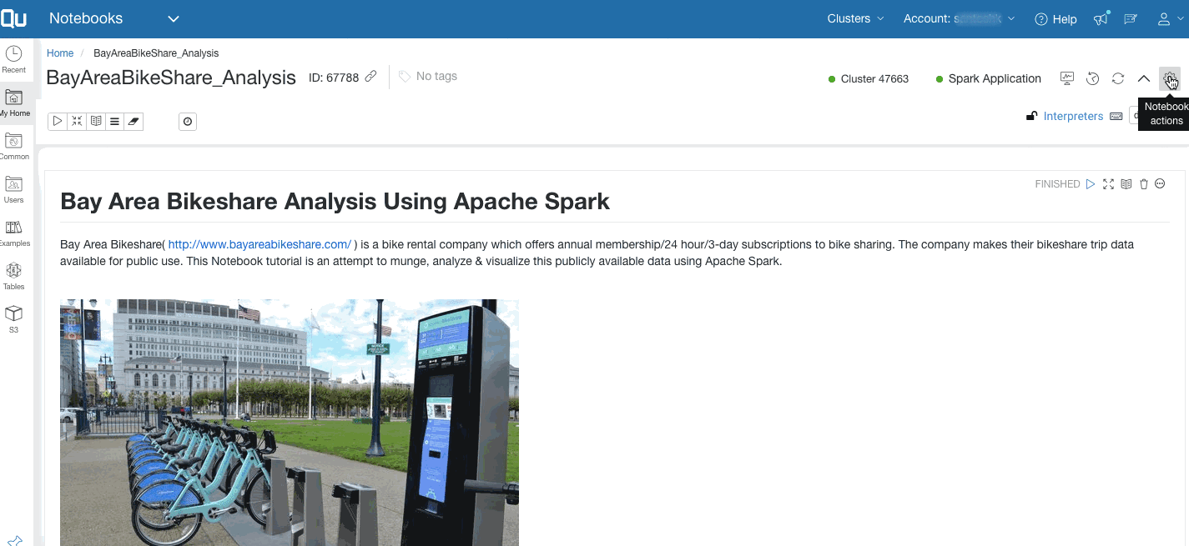This screenshot has height=546, width=1189.
Task: Click the feedback icon in the header
Action: click(x=1131, y=18)
